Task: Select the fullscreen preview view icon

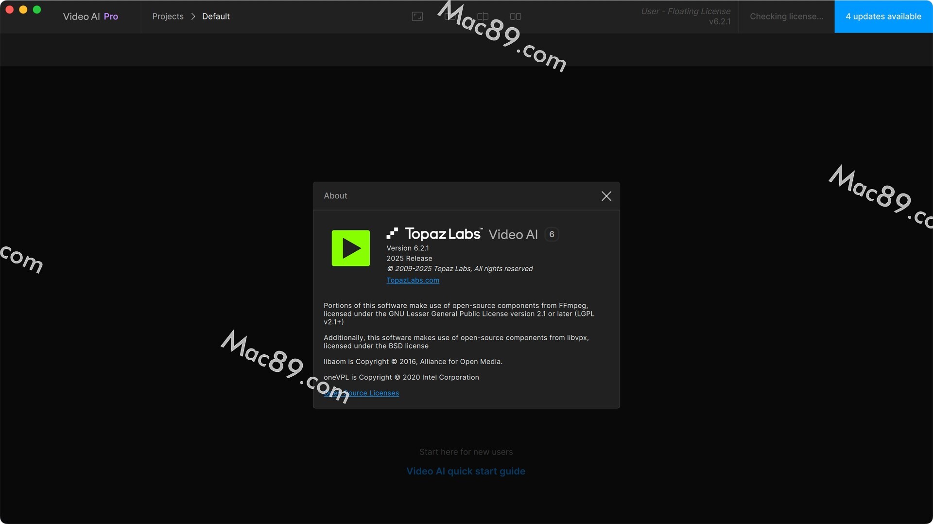Action: click(417, 17)
